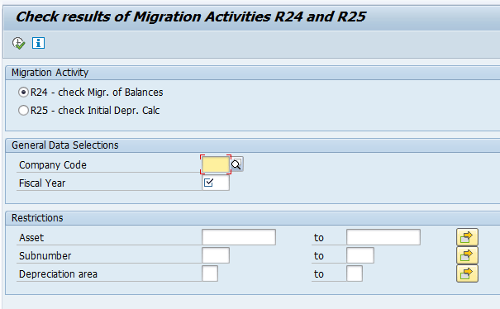
Task: Click the Asset to field
Action: pos(383,237)
